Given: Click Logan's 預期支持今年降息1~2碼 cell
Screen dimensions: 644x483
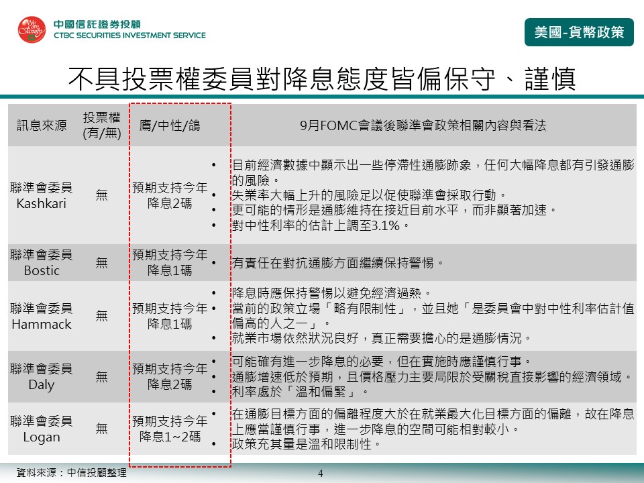Looking at the screenshot, I should 169,429.
